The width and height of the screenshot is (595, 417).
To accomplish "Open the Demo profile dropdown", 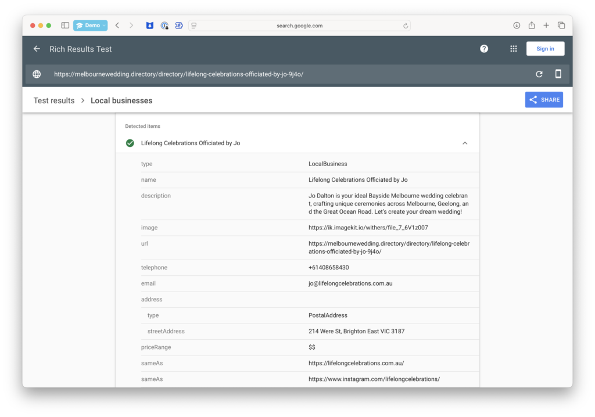I will pyautogui.click(x=90, y=26).
